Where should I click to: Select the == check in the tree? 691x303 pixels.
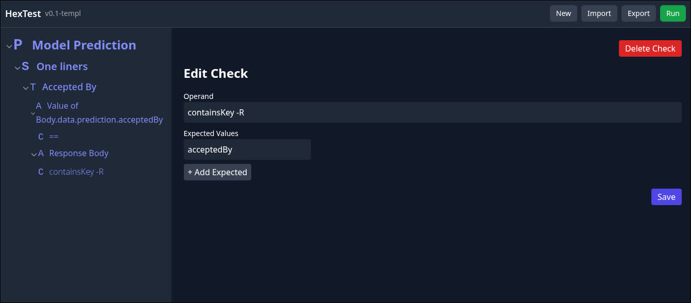coord(54,137)
